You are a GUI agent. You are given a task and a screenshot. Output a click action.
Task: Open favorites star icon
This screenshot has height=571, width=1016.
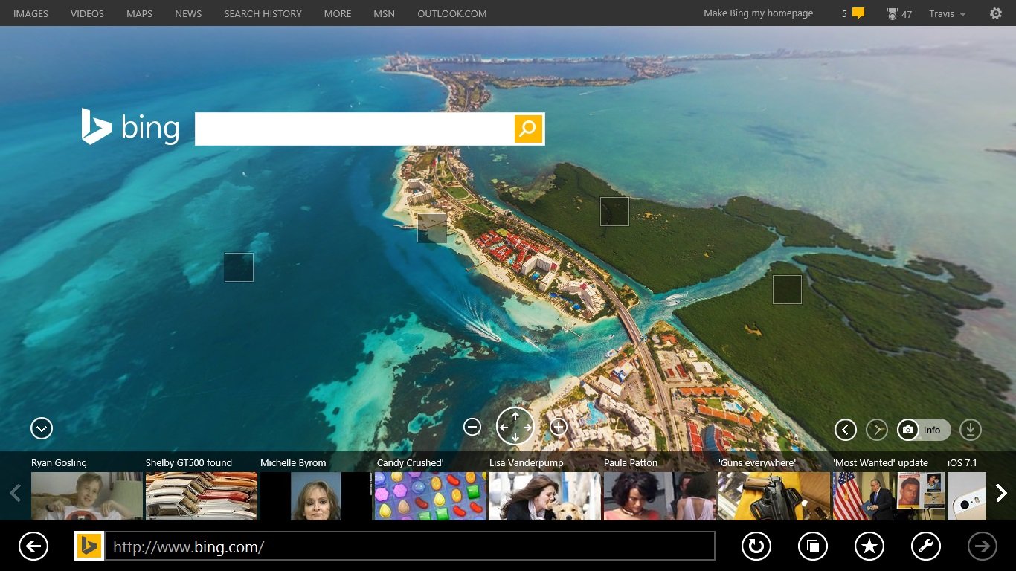point(869,547)
